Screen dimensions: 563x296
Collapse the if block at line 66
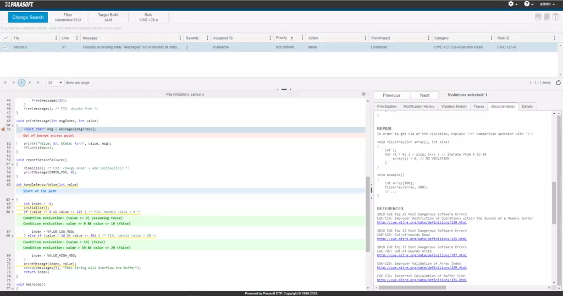13,212
